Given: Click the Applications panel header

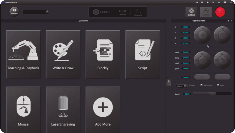Looking at the screenshot, I should 83,21.
